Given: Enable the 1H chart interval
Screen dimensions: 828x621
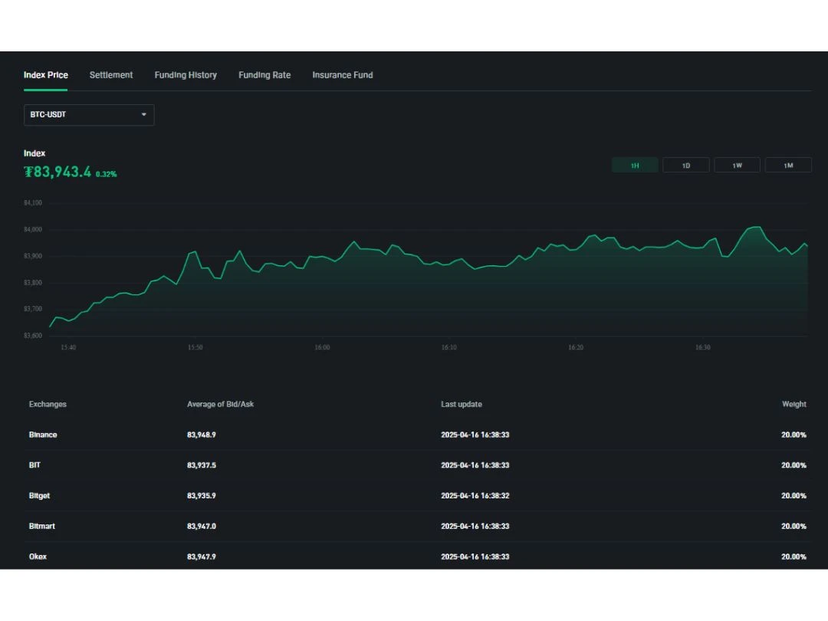Looking at the screenshot, I should click(634, 164).
